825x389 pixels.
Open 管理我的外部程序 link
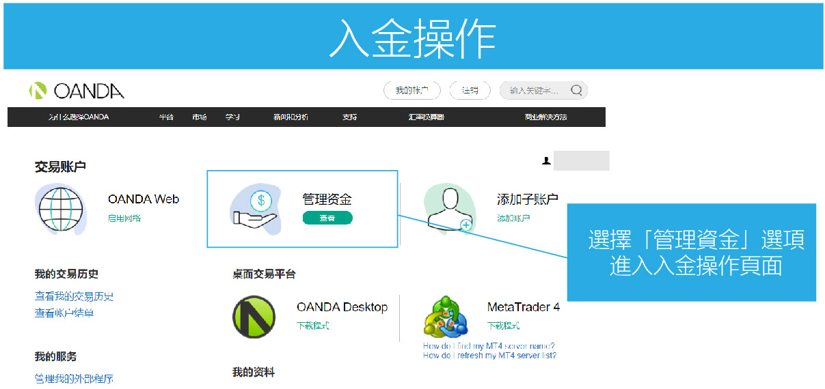coord(74,378)
